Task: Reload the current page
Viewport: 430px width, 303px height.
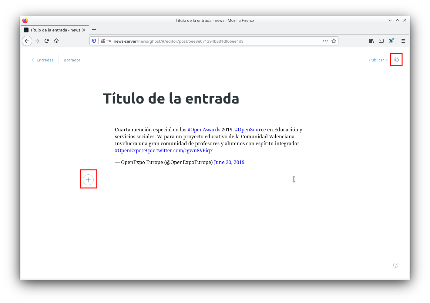Action: pos(47,41)
